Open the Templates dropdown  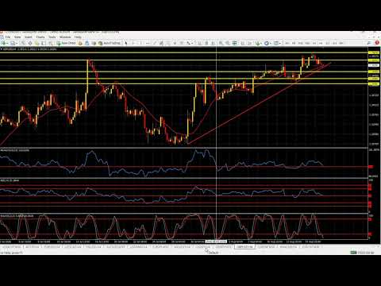(x=277, y=43)
